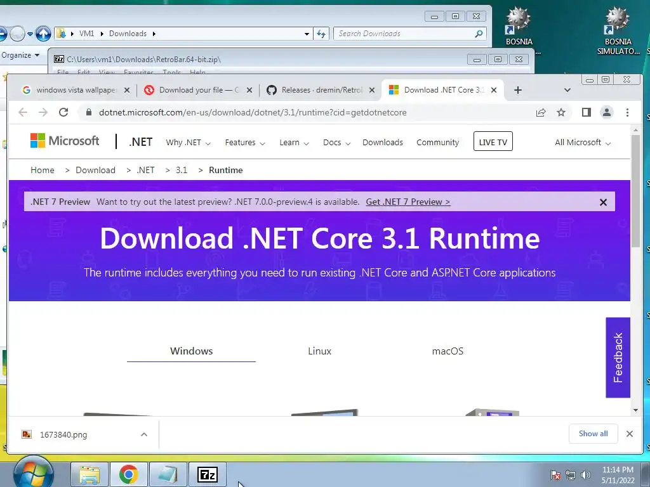The height and width of the screenshot is (487, 650).
Task: Click Action Center flag tray icon
Action: 555,475
